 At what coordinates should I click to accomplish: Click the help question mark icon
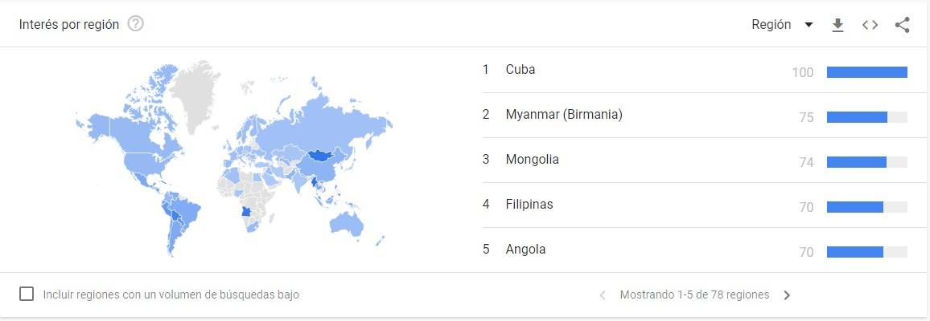coord(136,24)
